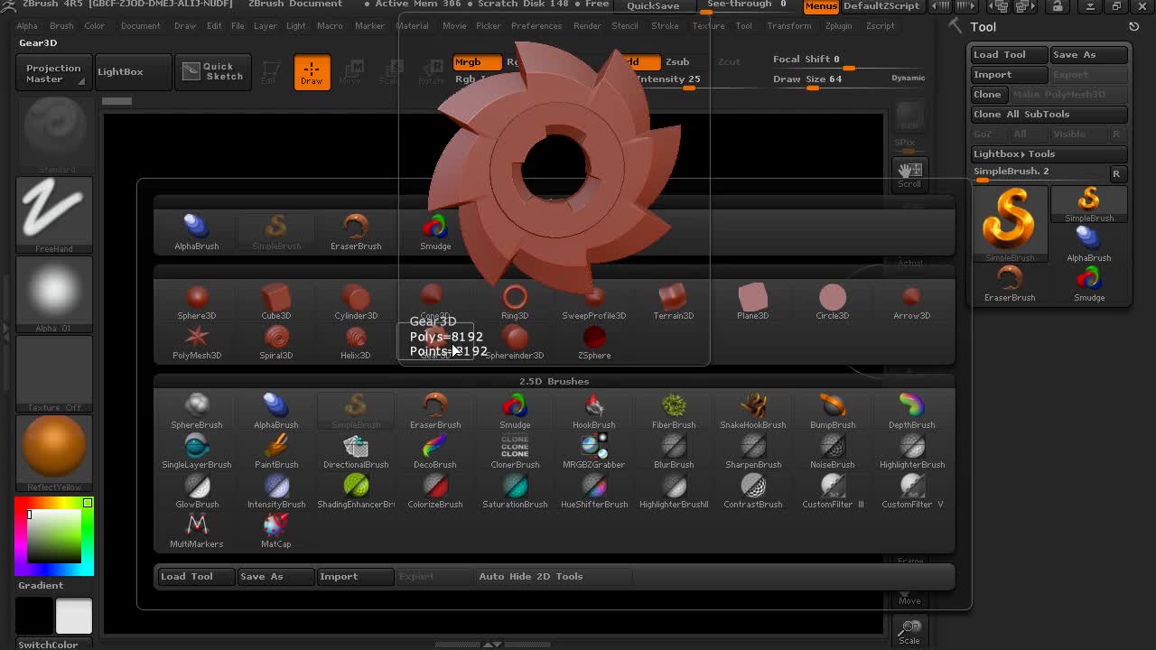Expand the Lightbox Tools section
1156x650 pixels.
(1013, 153)
